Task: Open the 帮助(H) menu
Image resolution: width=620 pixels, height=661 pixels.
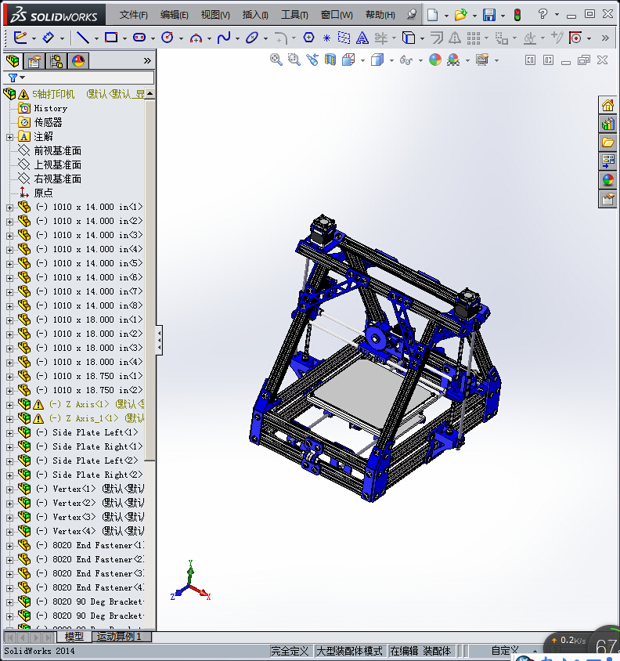Action: point(380,15)
